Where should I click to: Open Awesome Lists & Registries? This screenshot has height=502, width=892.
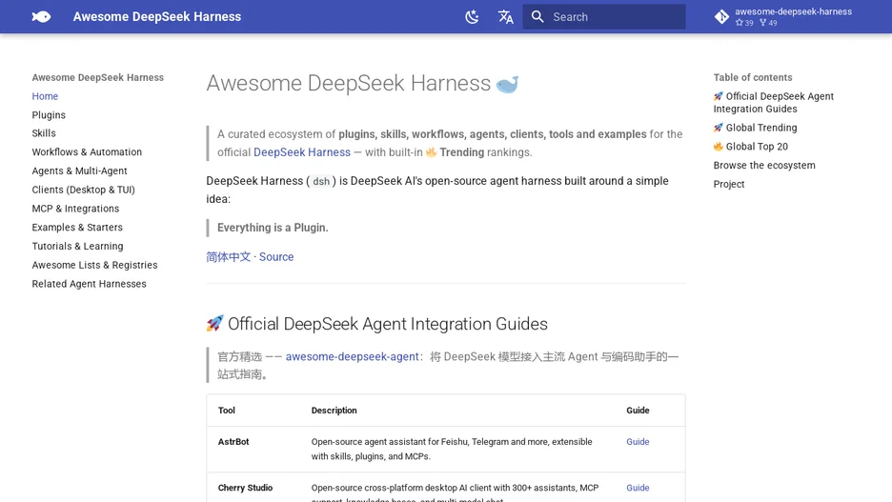click(94, 265)
